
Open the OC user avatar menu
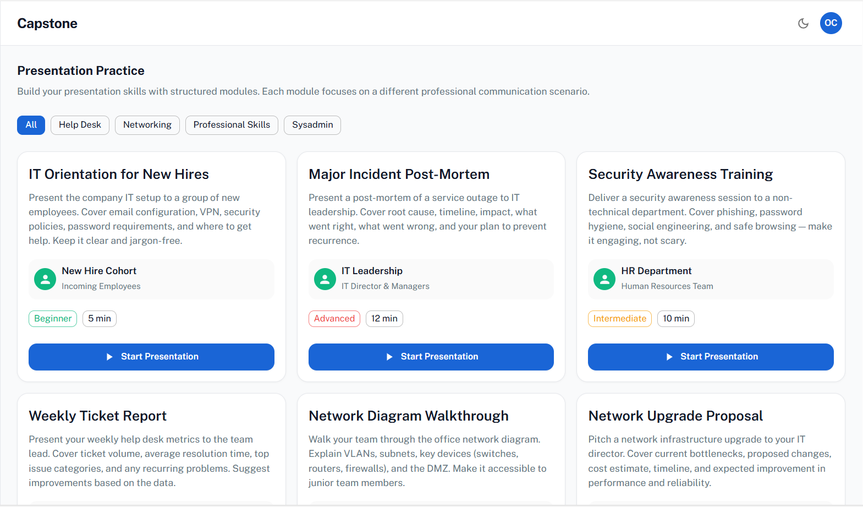831,23
